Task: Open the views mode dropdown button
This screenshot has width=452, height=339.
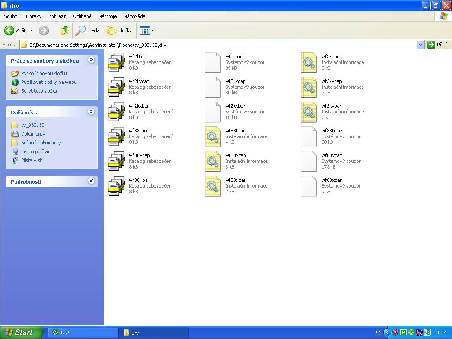Action: click(147, 30)
